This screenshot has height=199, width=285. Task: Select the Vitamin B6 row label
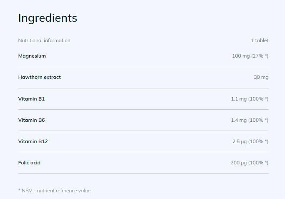point(32,120)
